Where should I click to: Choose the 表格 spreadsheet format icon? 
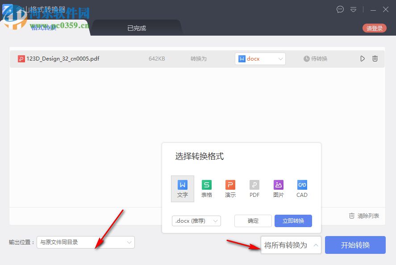pyautogui.click(x=207, y=189)
